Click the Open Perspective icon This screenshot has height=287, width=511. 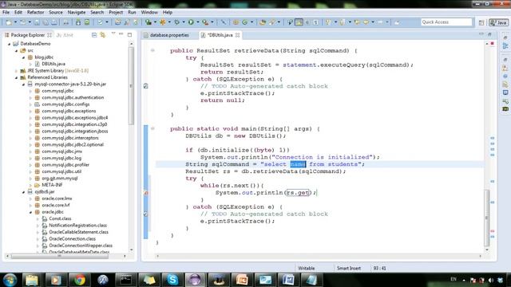(x=481, y=22)
